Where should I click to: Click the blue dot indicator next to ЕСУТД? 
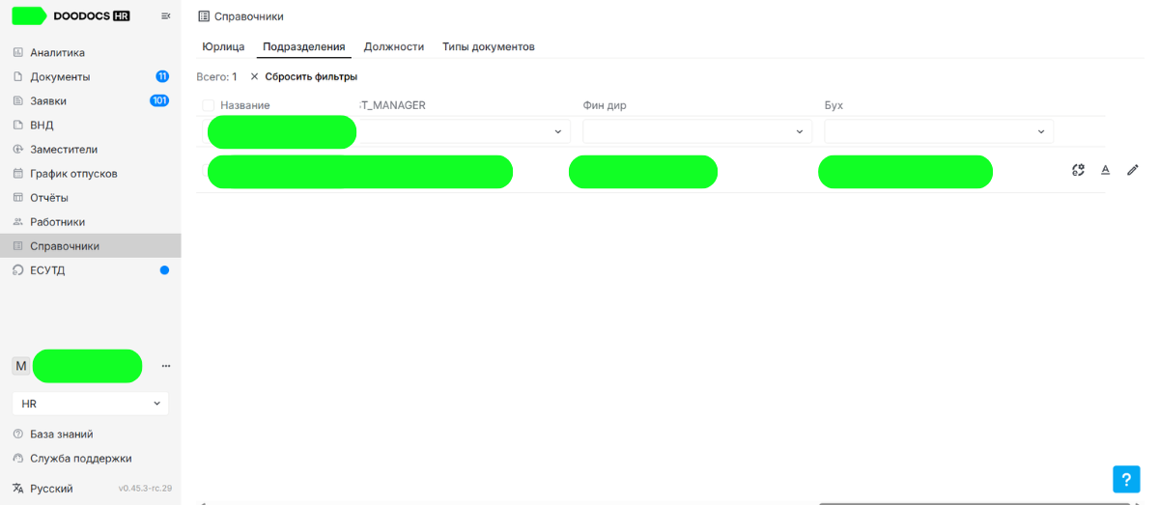(164, 270)
